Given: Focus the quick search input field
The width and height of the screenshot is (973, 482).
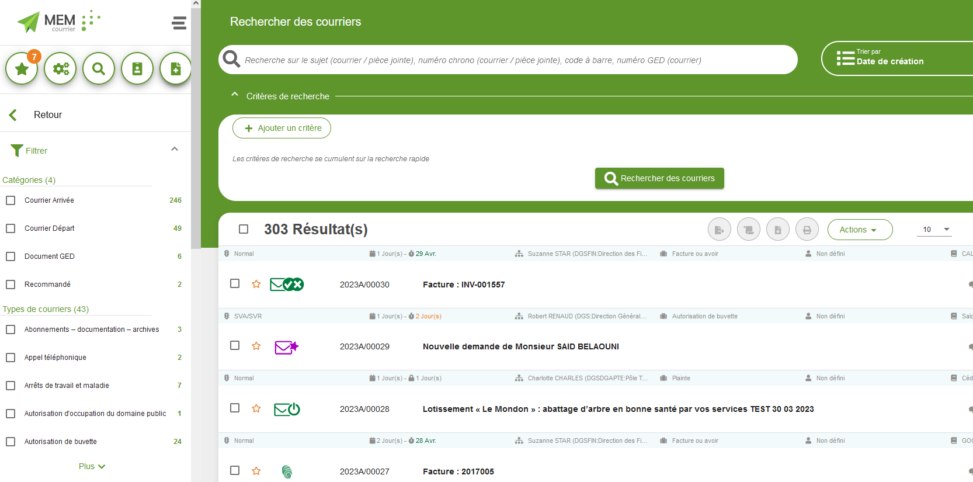Looking at the screenshot, I should tap(514, 60).
